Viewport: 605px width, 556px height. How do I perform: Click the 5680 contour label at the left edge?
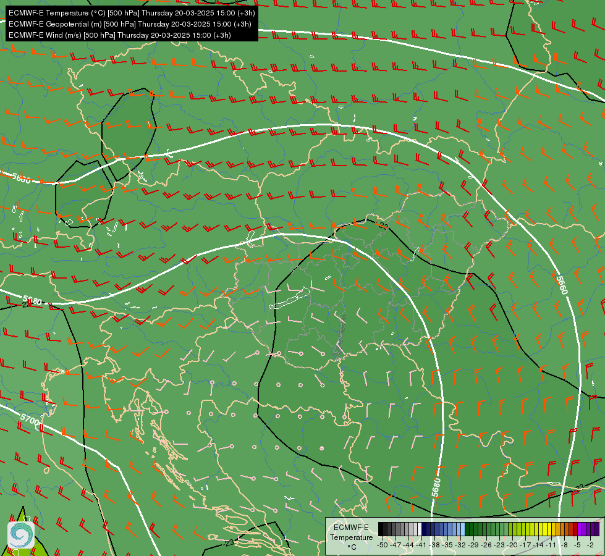pyautogui.click(x=32, y=300)
